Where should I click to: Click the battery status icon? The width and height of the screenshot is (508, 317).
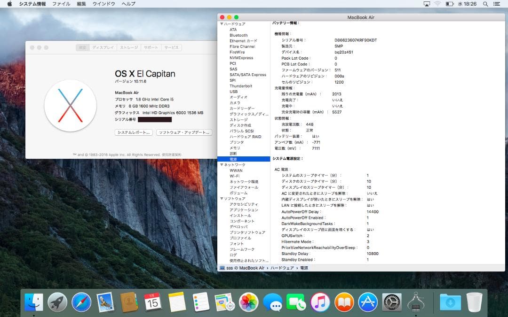click(x=449, y=4)
